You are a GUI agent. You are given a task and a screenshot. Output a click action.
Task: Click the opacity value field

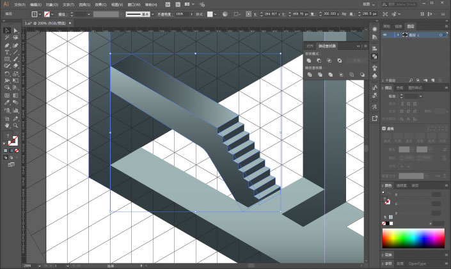[x=182, y=14]
